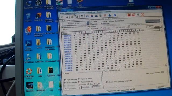Click address row 000010 in hex table
This screenshot has height=96, width=172.
tap(68, 38)
